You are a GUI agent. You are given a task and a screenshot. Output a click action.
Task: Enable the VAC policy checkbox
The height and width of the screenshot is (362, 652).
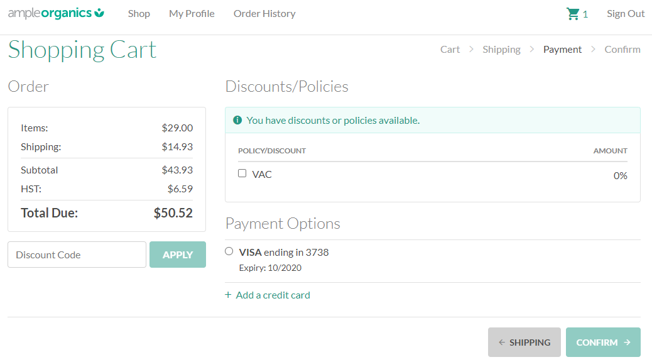click(242, 173)
